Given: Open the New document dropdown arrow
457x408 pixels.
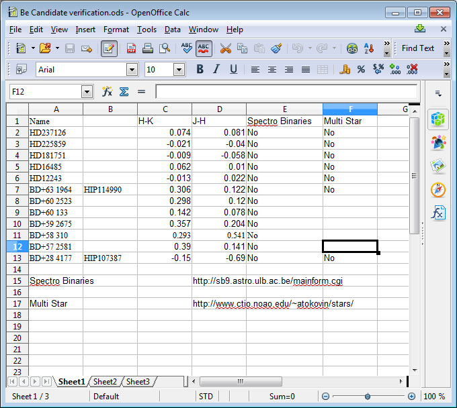Looking at the screenshot, I should coord(33,48).
